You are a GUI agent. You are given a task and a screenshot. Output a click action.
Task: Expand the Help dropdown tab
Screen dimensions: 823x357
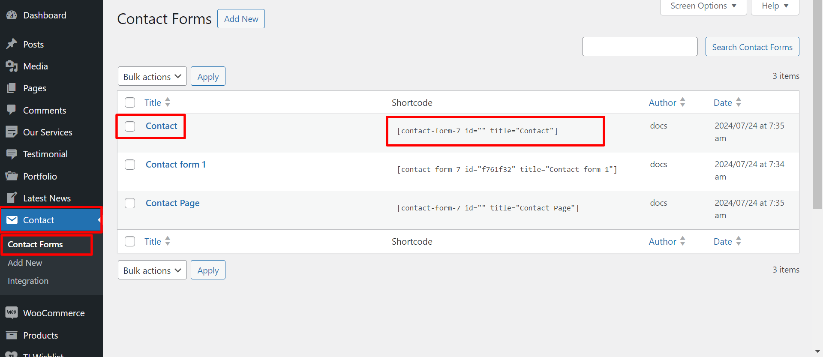tap(775, 6)
